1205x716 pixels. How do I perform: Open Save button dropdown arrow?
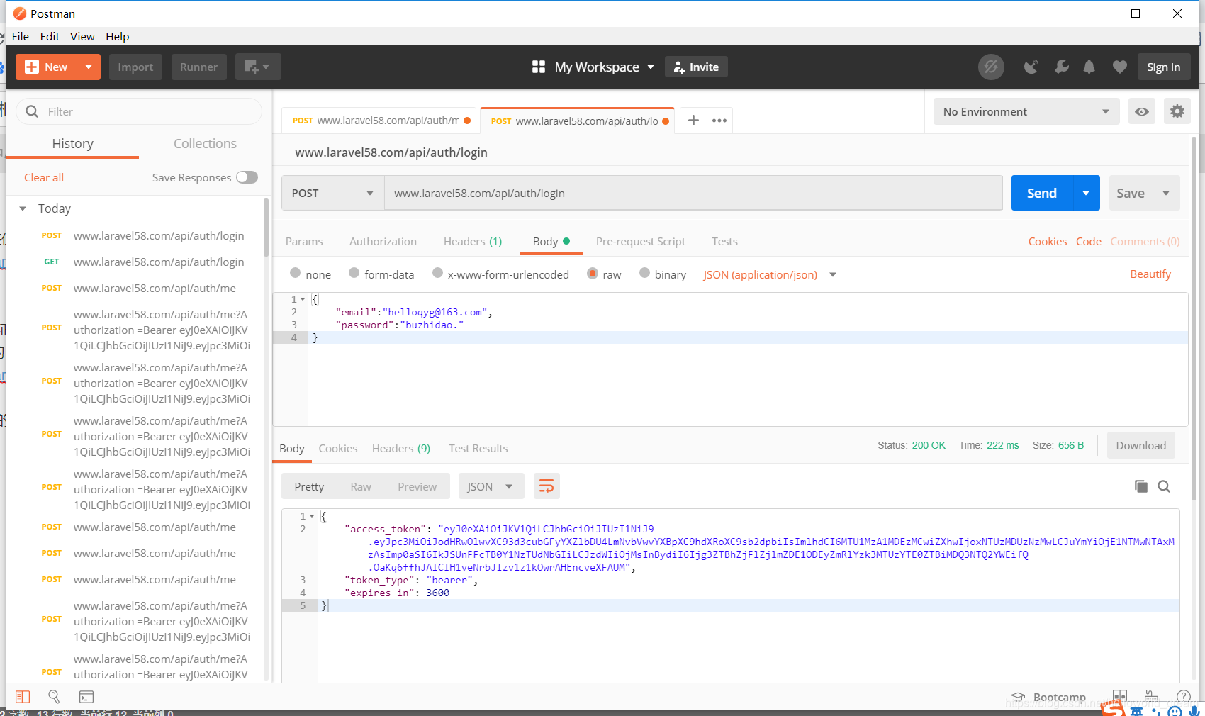pyautogui.click(x=1166, y=193)
